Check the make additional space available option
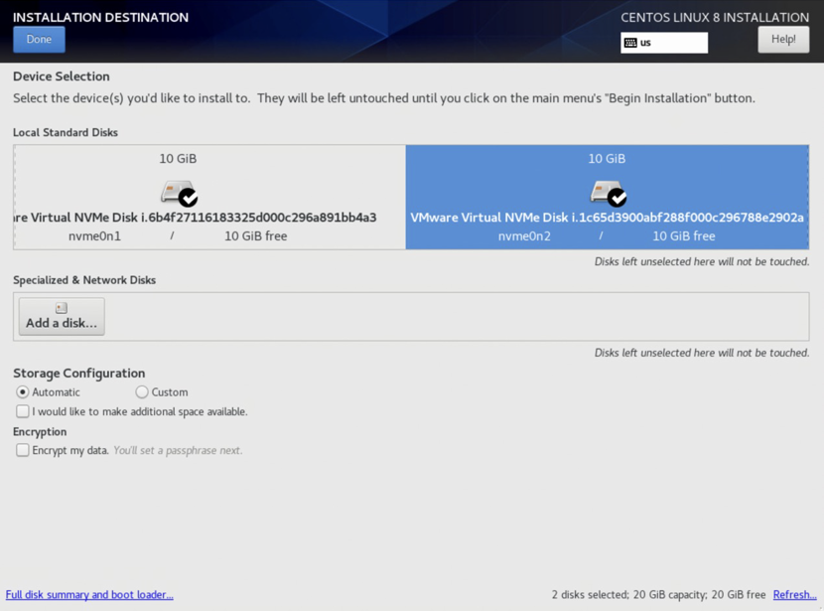This screenshot has width=824, height=611. [22, 410]
